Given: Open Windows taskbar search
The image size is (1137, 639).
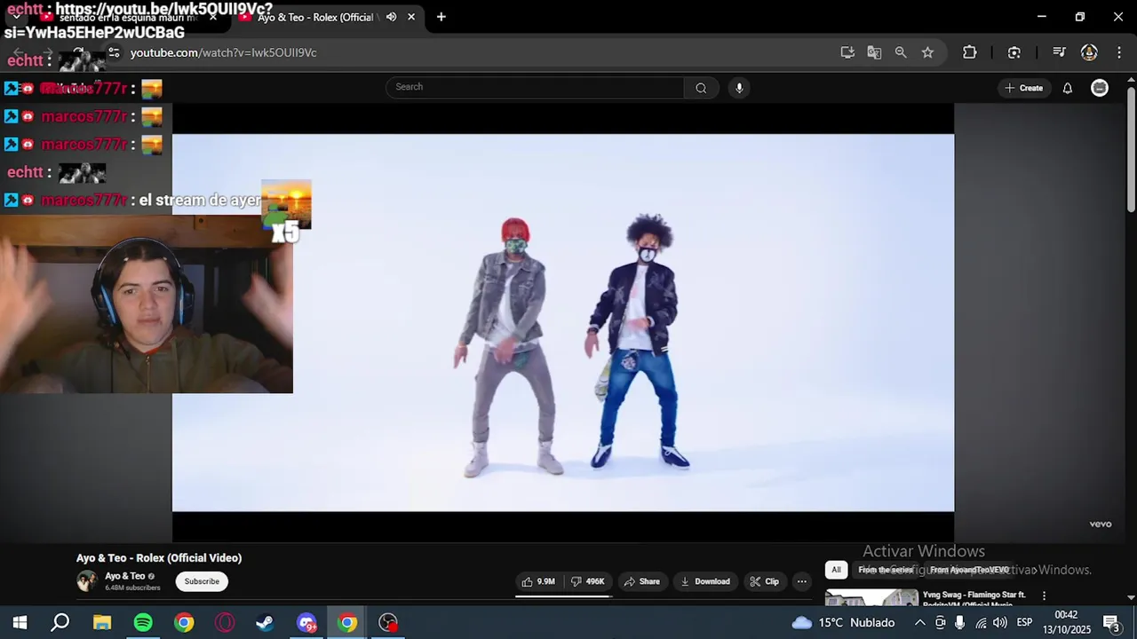Looking at the screenshot, I should tap(60, 622).
